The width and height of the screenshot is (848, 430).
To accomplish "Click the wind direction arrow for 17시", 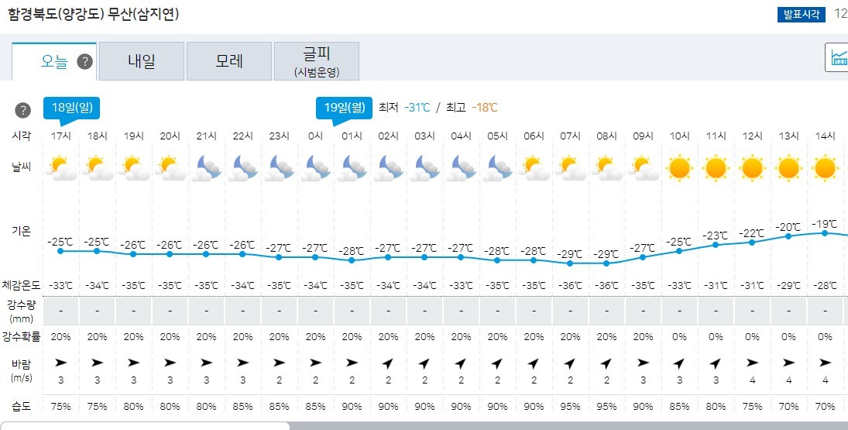I will coord(60,362).
